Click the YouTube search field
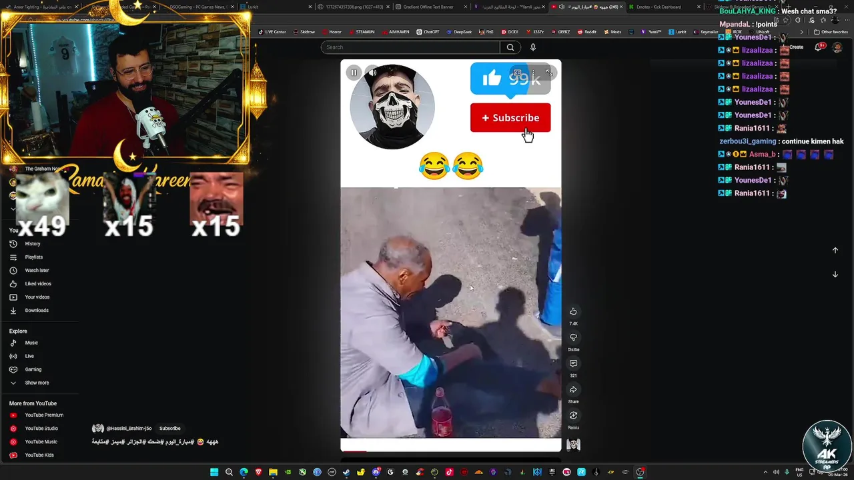Screen dimensions: 854x480 (x=410, y=47)
